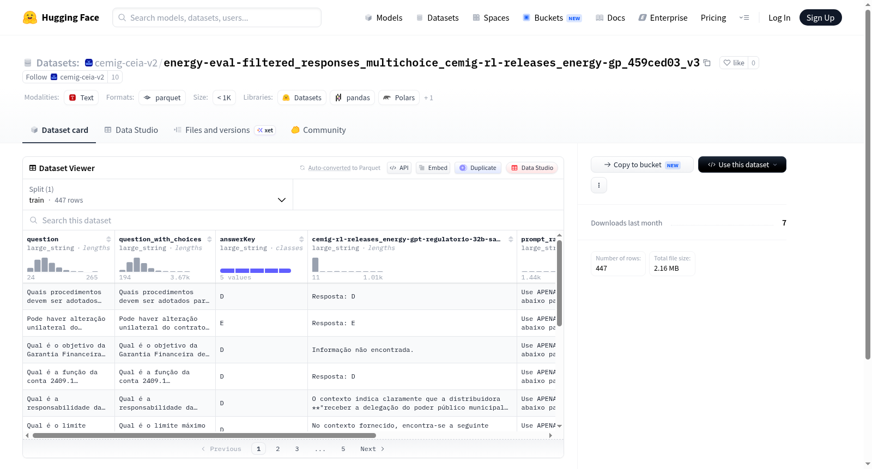The image size is (872, 469).
Task: Select the parquet format tag
Action: tap(162, 98)
